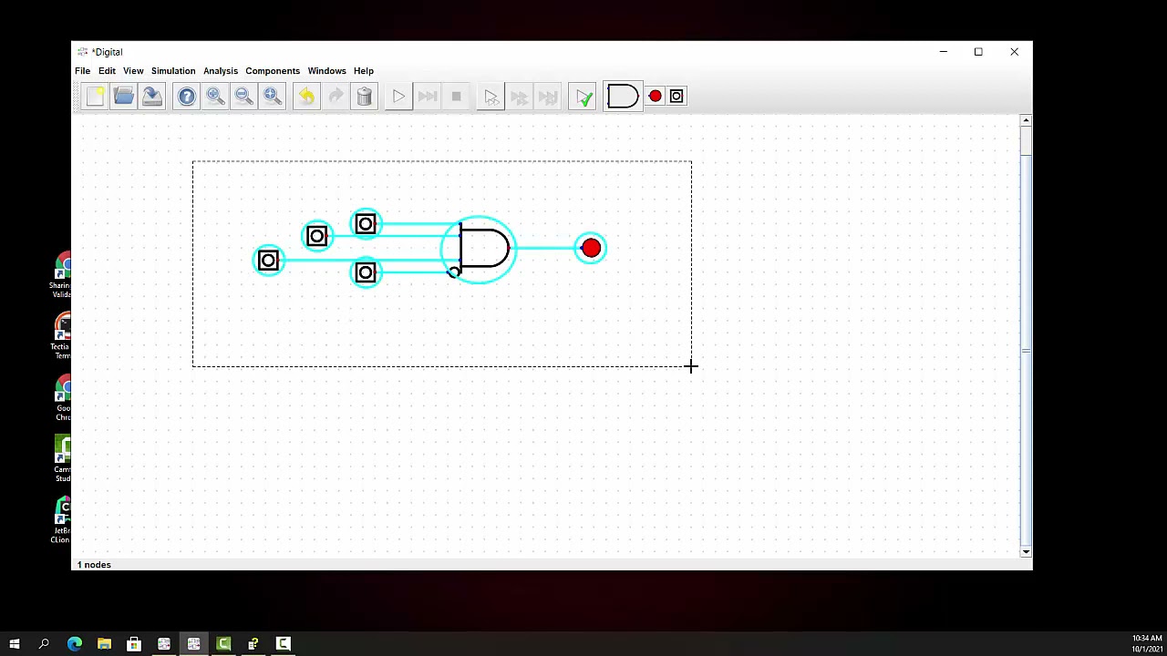The height and width of the screenshot is (656, 1167).
Task: Click the JetBrains CLion desktop shortcut
Action: pos(62,520)
